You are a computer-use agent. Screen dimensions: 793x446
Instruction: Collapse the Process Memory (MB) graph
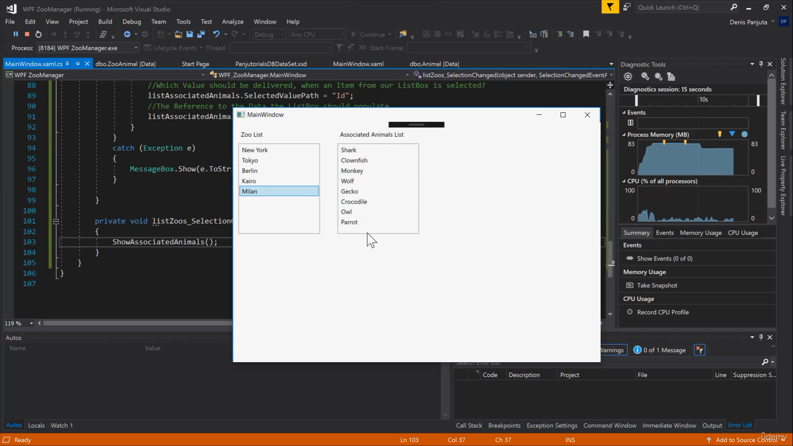click(x=624, y=135)
